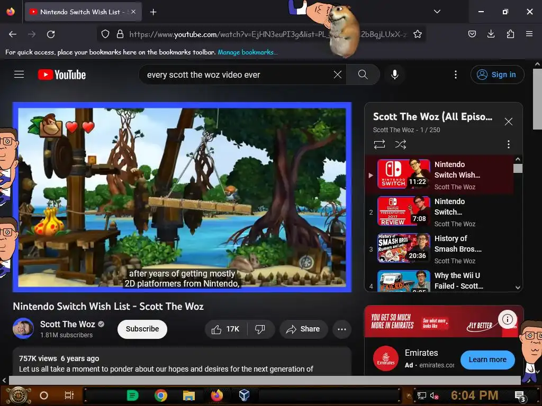Dislike the video with thumbs down
Viewport: 542px width, 406px height.
pos(260,329)
